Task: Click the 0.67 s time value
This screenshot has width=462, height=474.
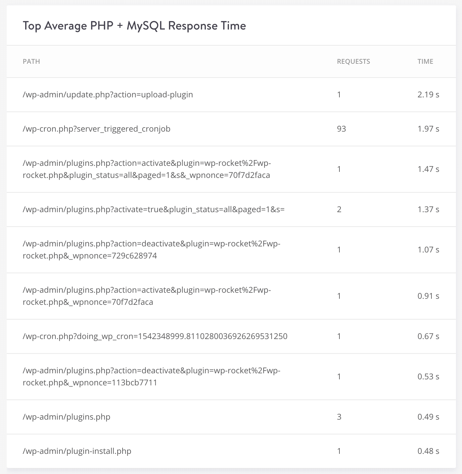Action: point(428,336)
